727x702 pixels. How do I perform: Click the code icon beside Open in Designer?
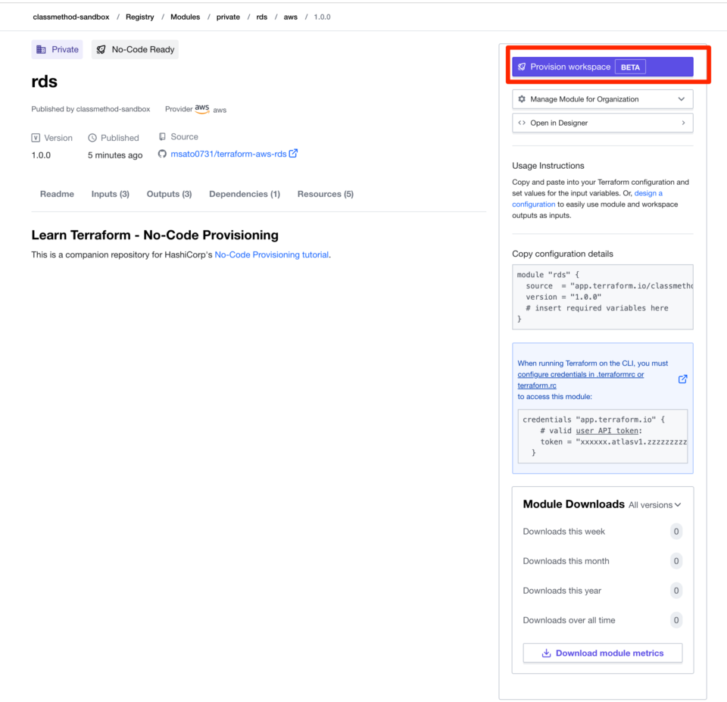pos(523,123)
